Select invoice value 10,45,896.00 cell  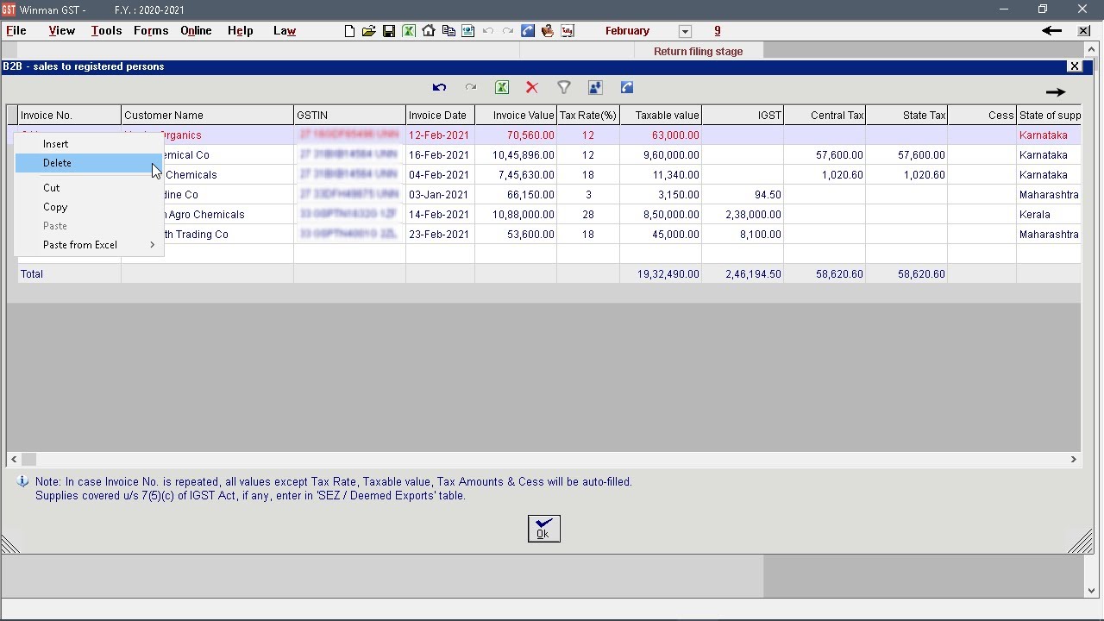pos(516,155)
